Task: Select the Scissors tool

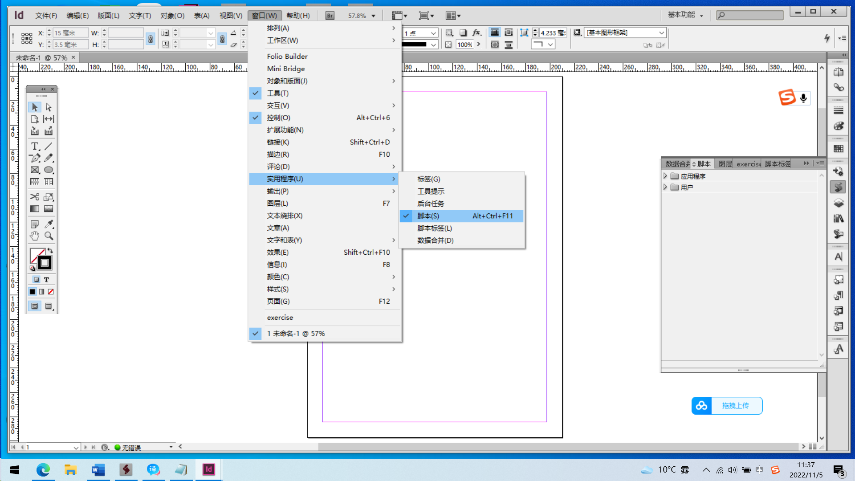Action: [x=35, y=197]
